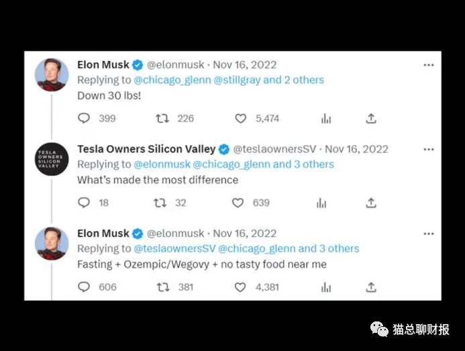Reply to the 'Down 30 lbs!' tweet
Image resolution: width=465 pixels, height=351 pixels.
click(x=84, y=118)
